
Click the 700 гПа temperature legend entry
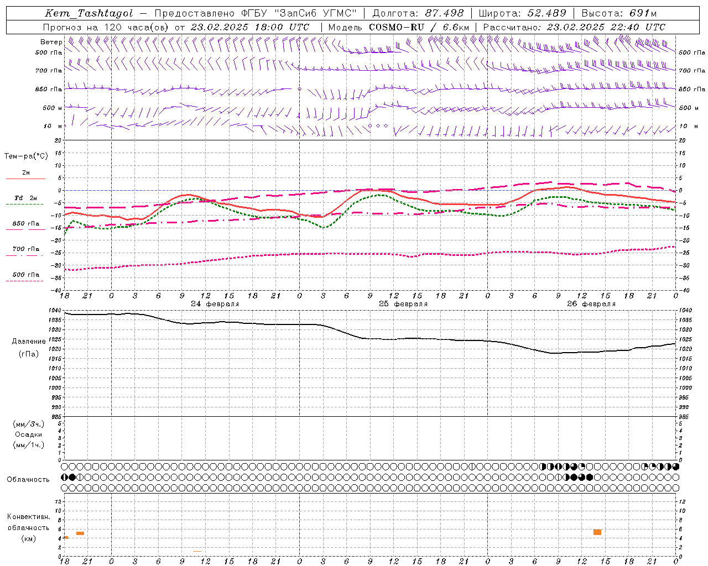pyautogui.click(x=26, y=249)
